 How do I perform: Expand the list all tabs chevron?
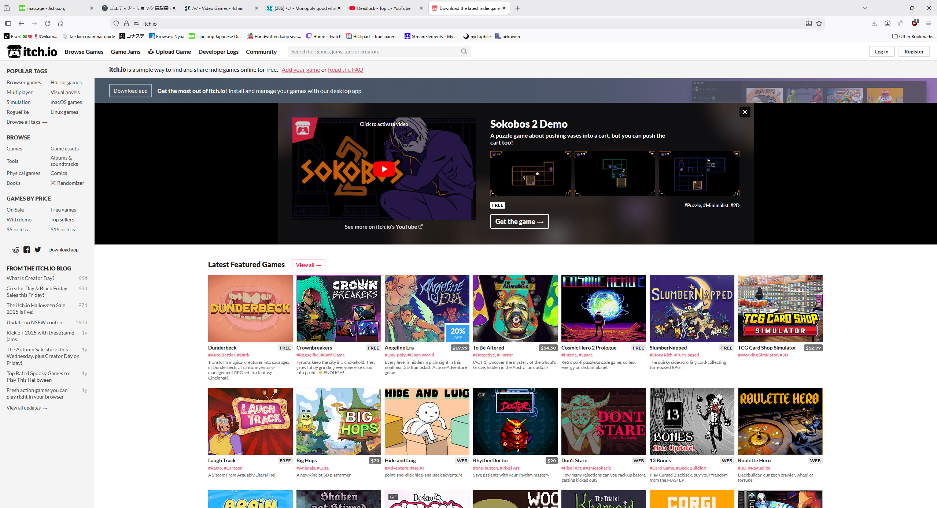click(865, 8)
